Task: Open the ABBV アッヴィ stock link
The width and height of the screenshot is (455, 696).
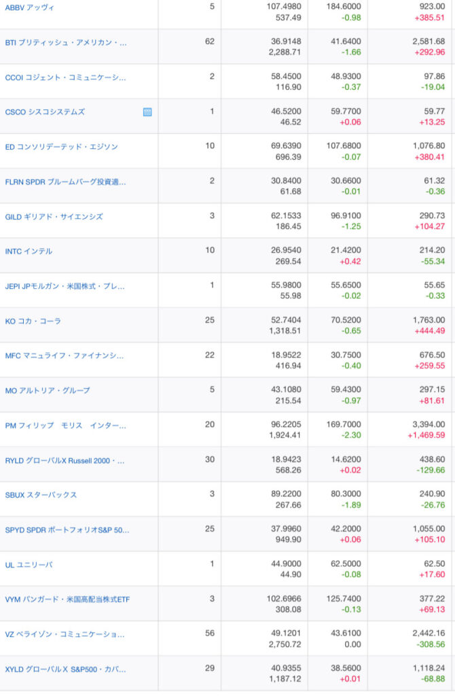Action: (30, 7)
